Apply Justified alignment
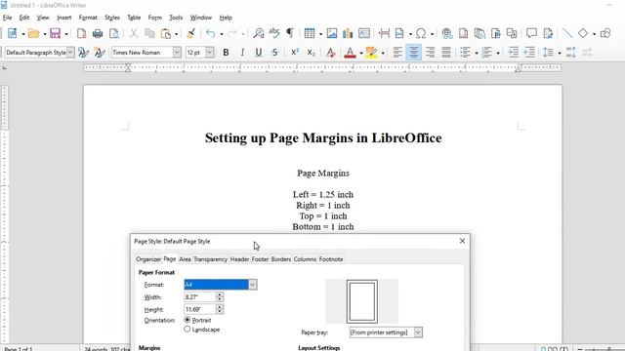 tap(446, 53)
